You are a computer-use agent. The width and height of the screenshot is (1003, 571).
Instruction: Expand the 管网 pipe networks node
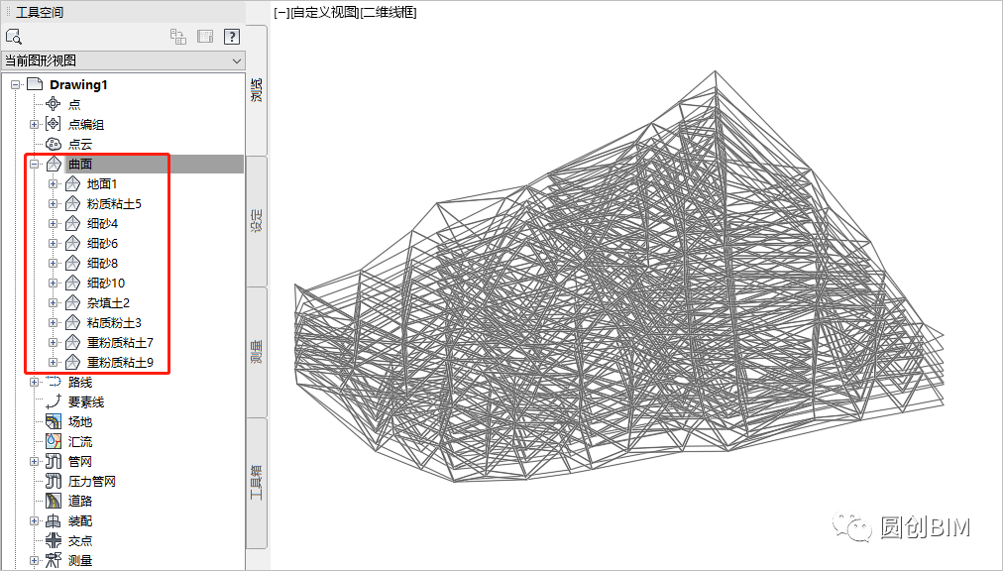35,462
